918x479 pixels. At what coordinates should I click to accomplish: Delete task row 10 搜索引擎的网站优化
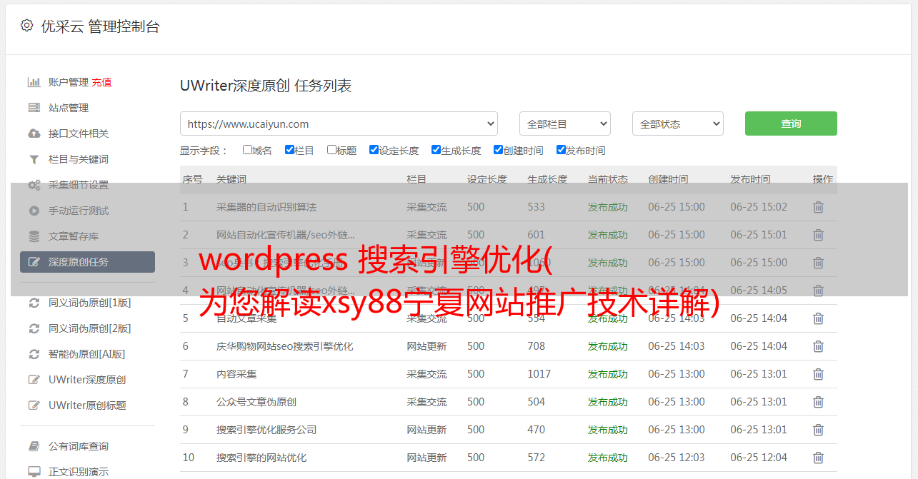(x=818, y=458)
